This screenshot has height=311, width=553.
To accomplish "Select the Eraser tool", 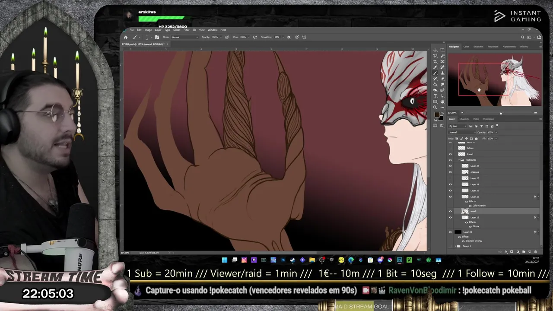I will 442,79.
